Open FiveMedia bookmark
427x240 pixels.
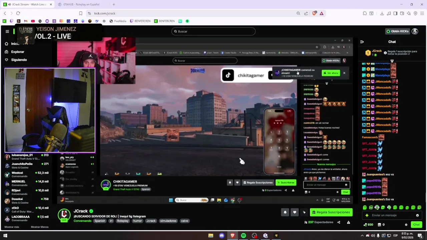click(x=117, y=21)
